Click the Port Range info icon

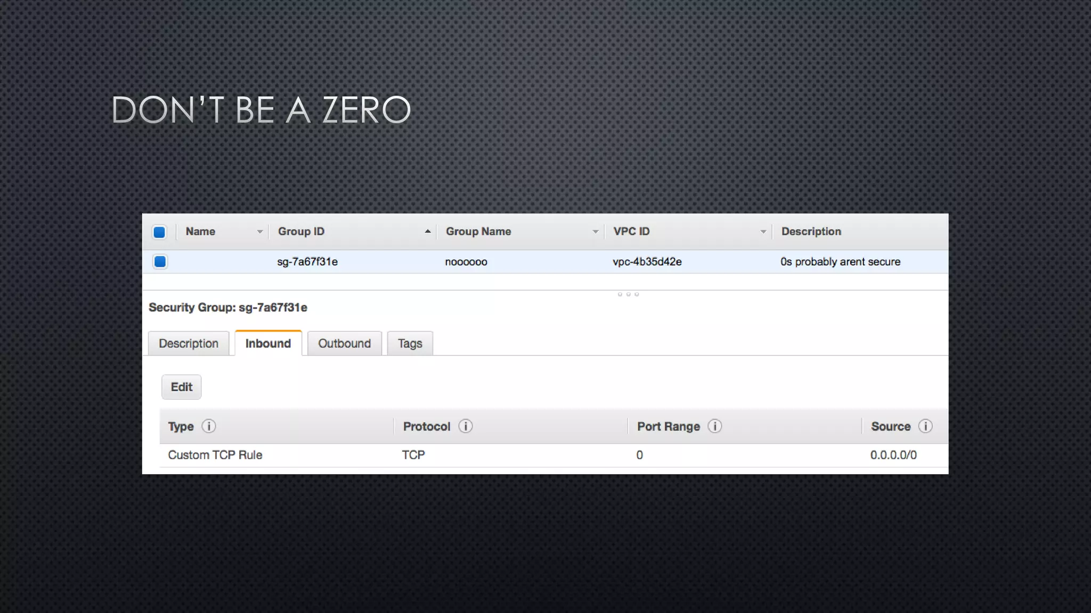point(715,426)
